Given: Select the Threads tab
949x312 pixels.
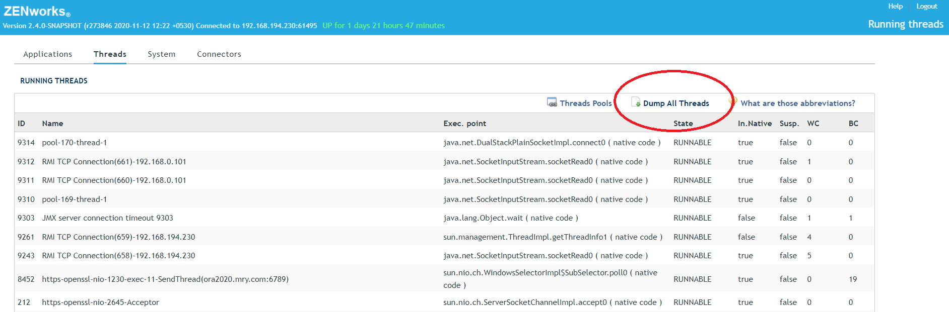Looking at the screenshot, I should pos(110,54).
